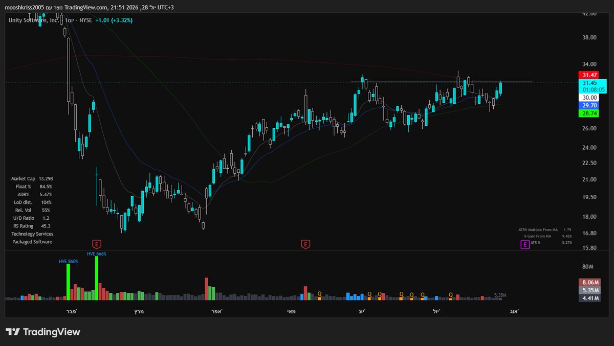Click the מרץ month label on time axis
This screenshot has height=346, width=614.
(x=139, y=311)
